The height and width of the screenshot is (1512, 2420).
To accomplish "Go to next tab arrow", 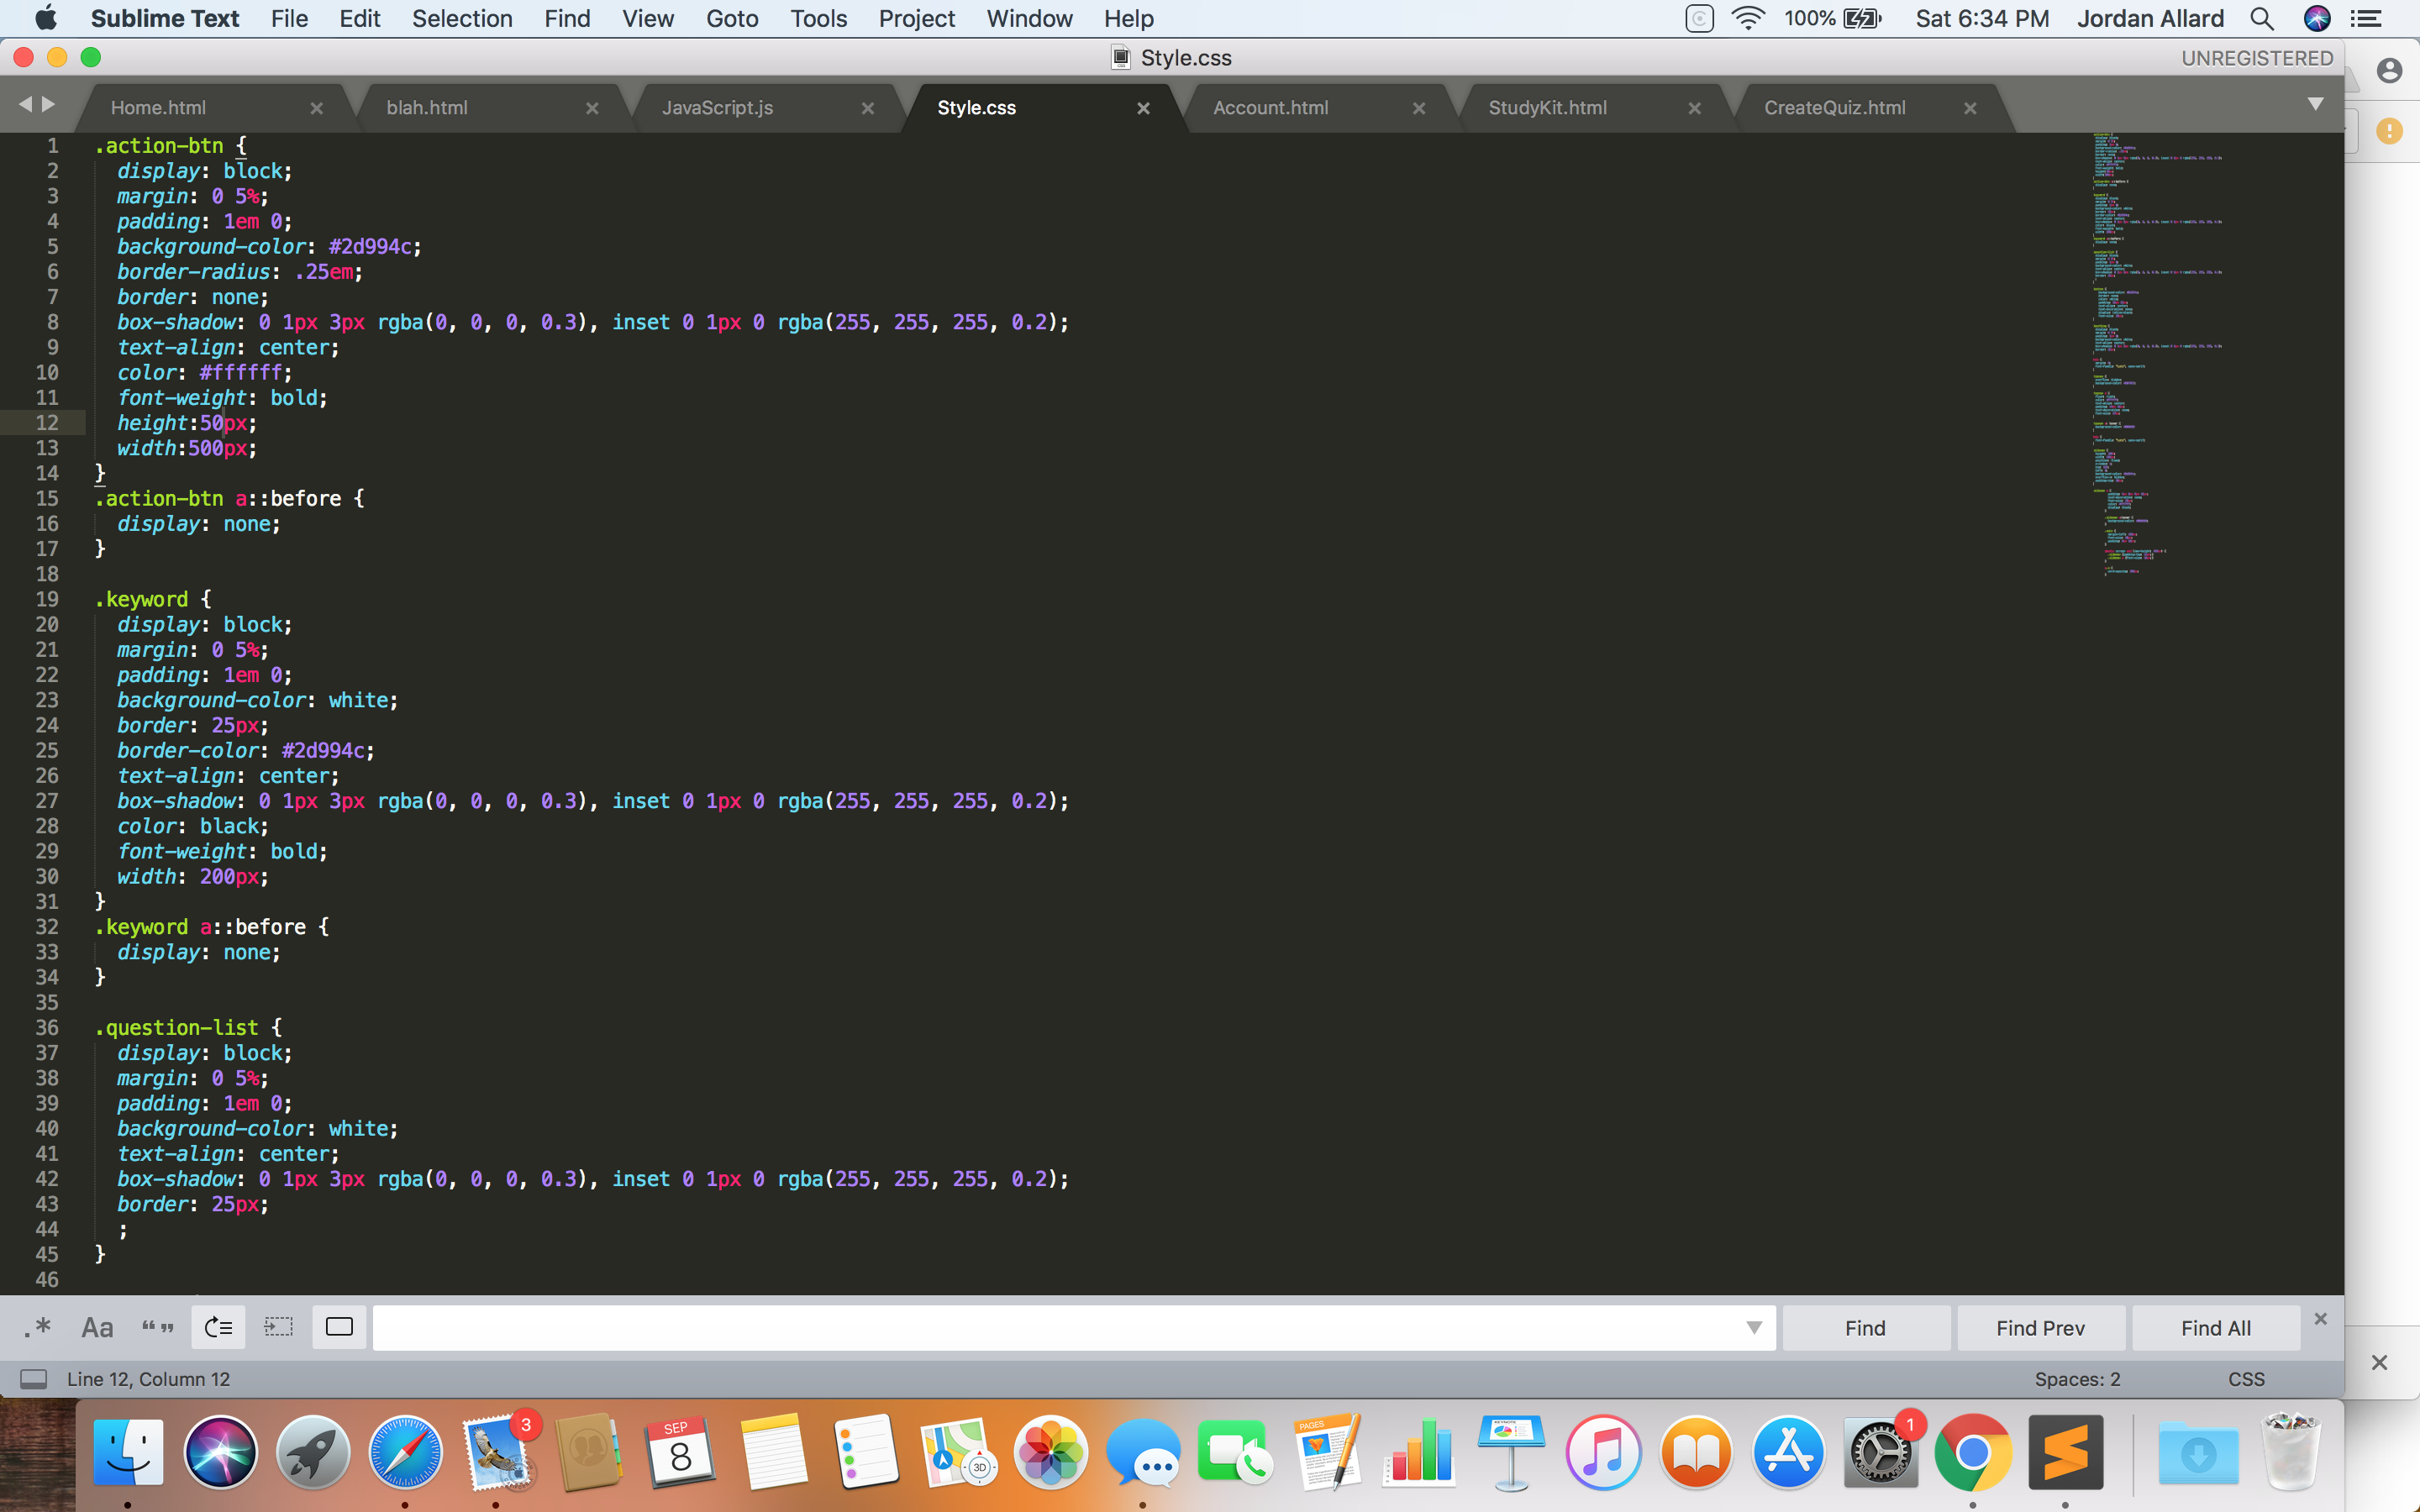I will point(48,104).
